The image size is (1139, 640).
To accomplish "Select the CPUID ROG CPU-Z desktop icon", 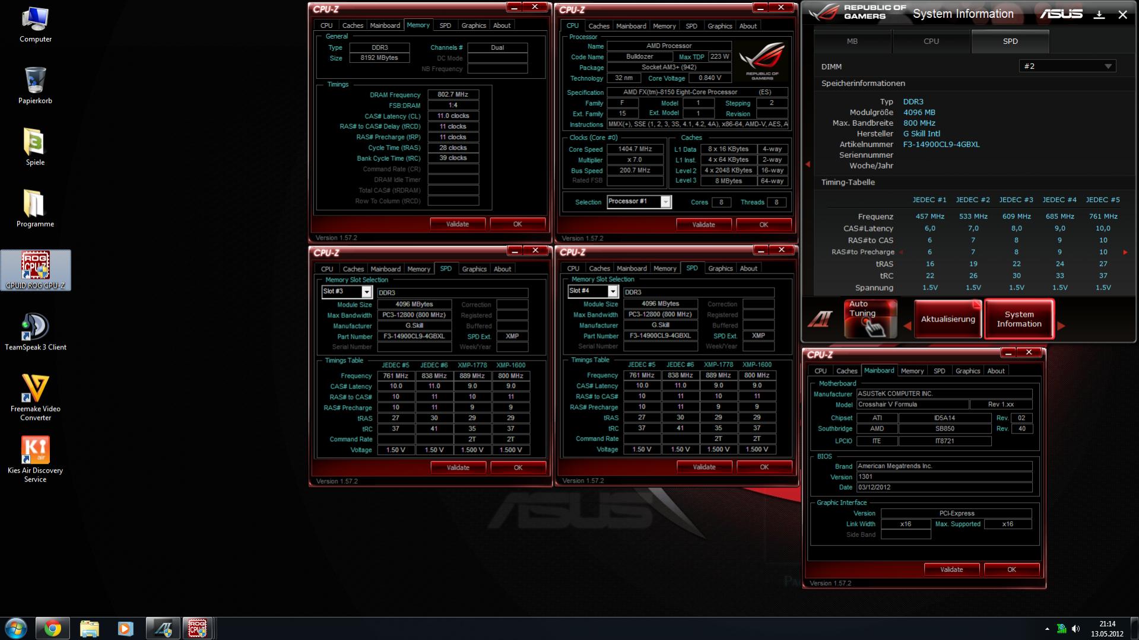I will (36, 270).
